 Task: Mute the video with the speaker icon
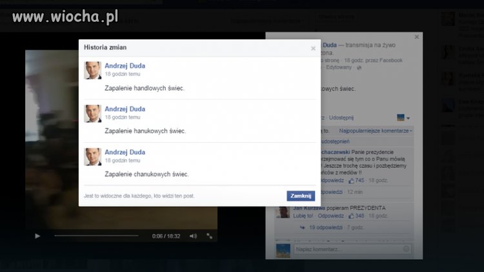click(193, 236)
